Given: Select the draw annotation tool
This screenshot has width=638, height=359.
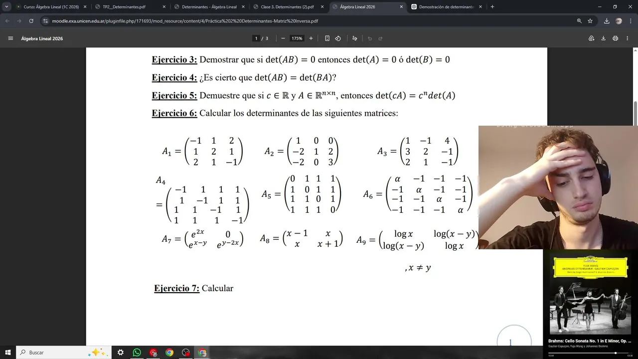Looking at the screenshot, I should (355, 38).
